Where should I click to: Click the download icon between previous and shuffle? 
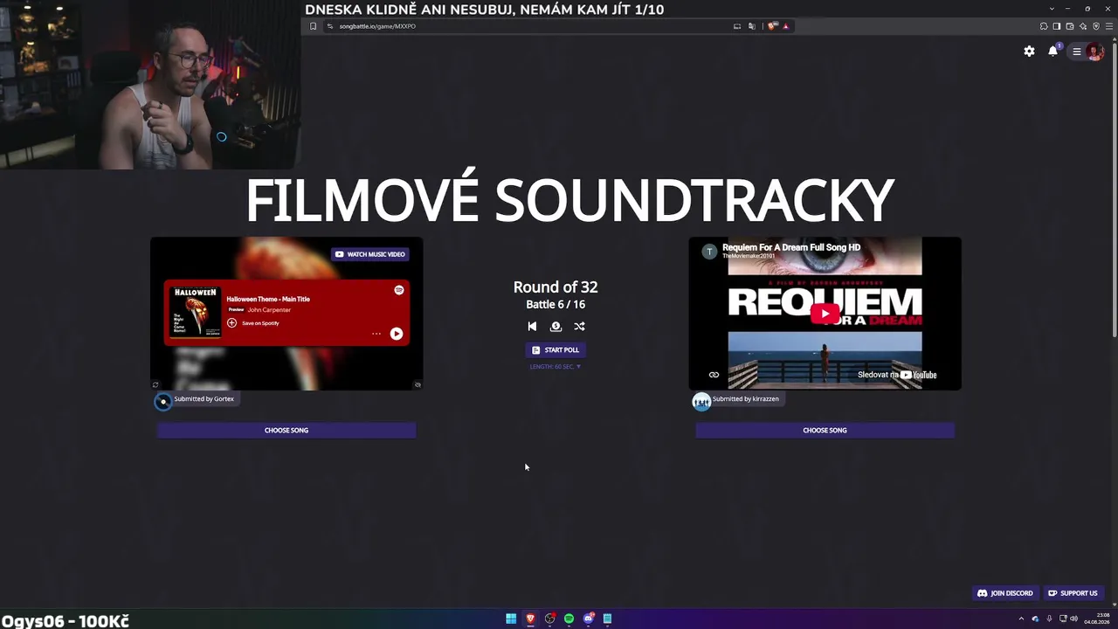coord(556,326)
